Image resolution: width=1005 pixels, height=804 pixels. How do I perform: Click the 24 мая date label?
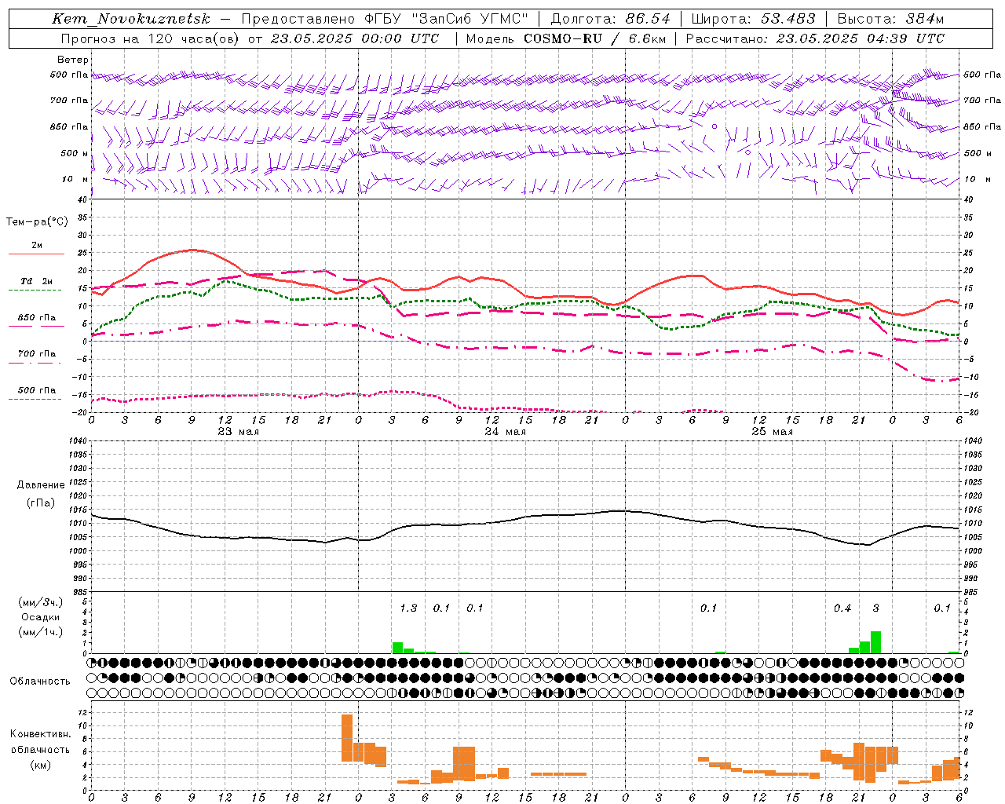point(505,432)
